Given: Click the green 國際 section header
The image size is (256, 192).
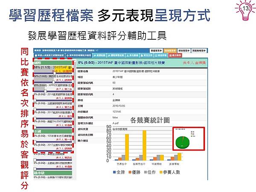Looking at the screenshot, I should (53, 63).
